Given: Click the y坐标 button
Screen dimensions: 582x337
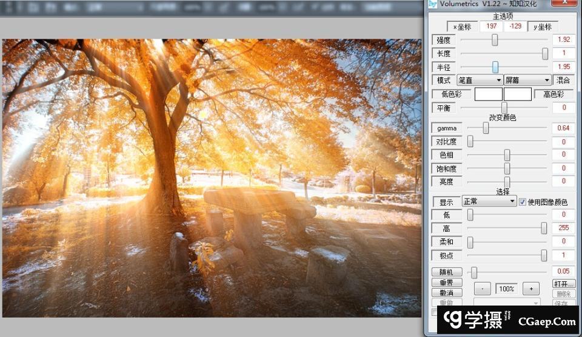Looking at the screenshot, I should pyautogui.click(x=542, y=27).
